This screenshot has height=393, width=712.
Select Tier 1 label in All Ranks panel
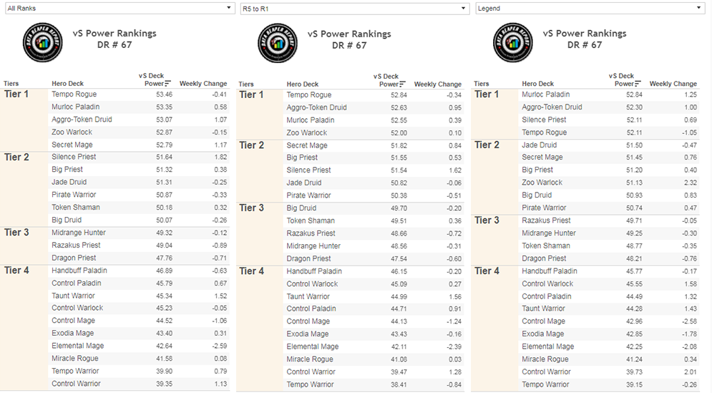[16, 94]
